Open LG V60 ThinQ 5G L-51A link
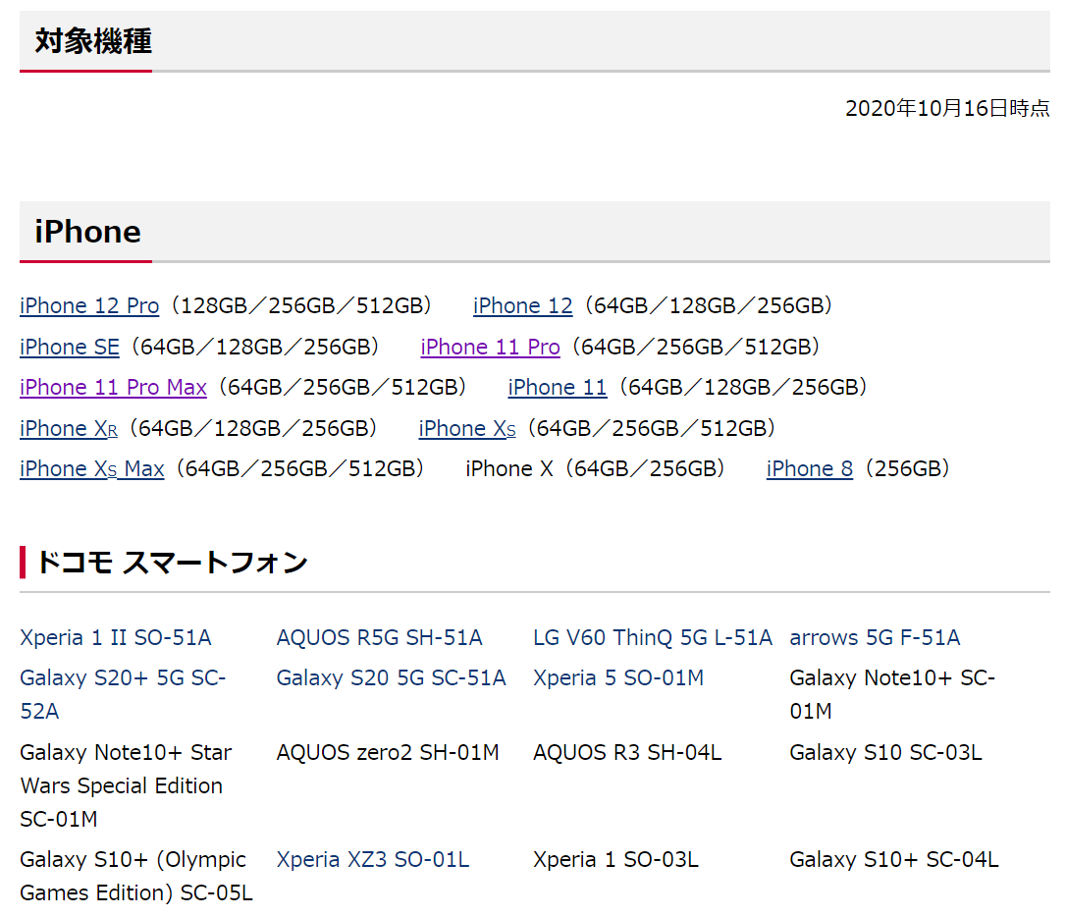This screenshot has height=917, width=1066. coord(653,637)
